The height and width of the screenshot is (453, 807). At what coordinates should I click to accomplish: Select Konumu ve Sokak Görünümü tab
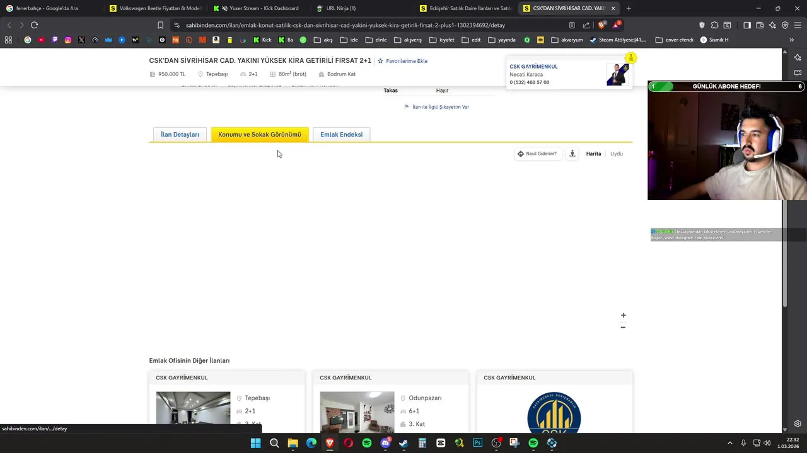pos(260,135)
